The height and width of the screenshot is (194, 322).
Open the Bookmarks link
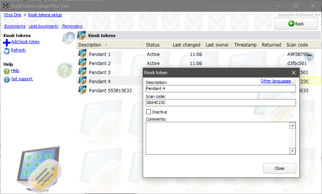(x=15, y=26)
